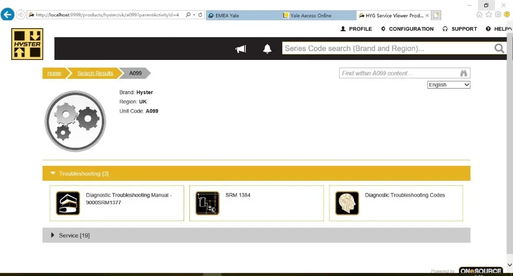Restore the browser window
Screen dimensions: 513x276
(486, 5)
